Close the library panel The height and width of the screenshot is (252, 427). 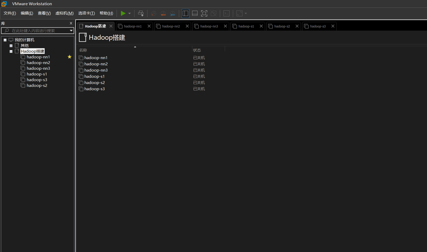pyautogui.click(x=71, y=23)
